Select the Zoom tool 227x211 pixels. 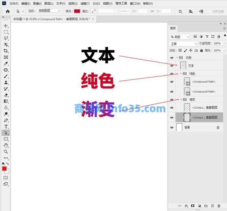click(x=6, y=152)
